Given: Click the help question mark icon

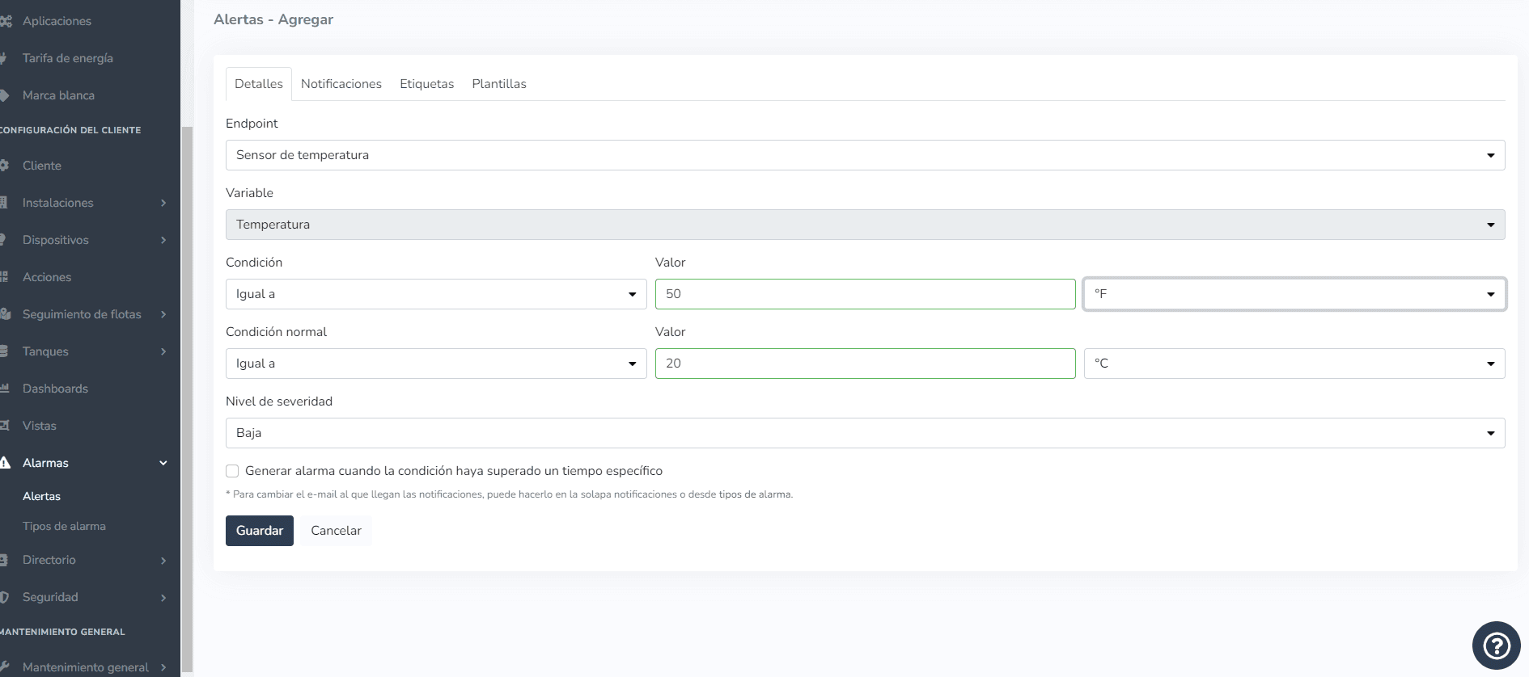Looking at the screenshot, I should coord(1496,645).
